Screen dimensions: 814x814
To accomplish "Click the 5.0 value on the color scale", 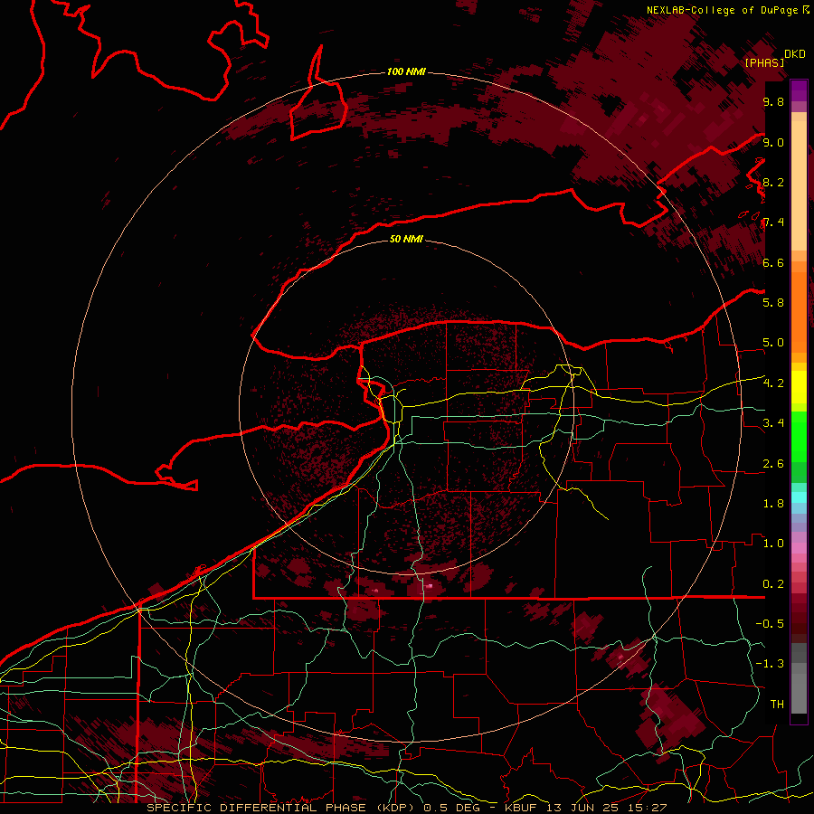I will pyautogui.click(x=773, y=343).
